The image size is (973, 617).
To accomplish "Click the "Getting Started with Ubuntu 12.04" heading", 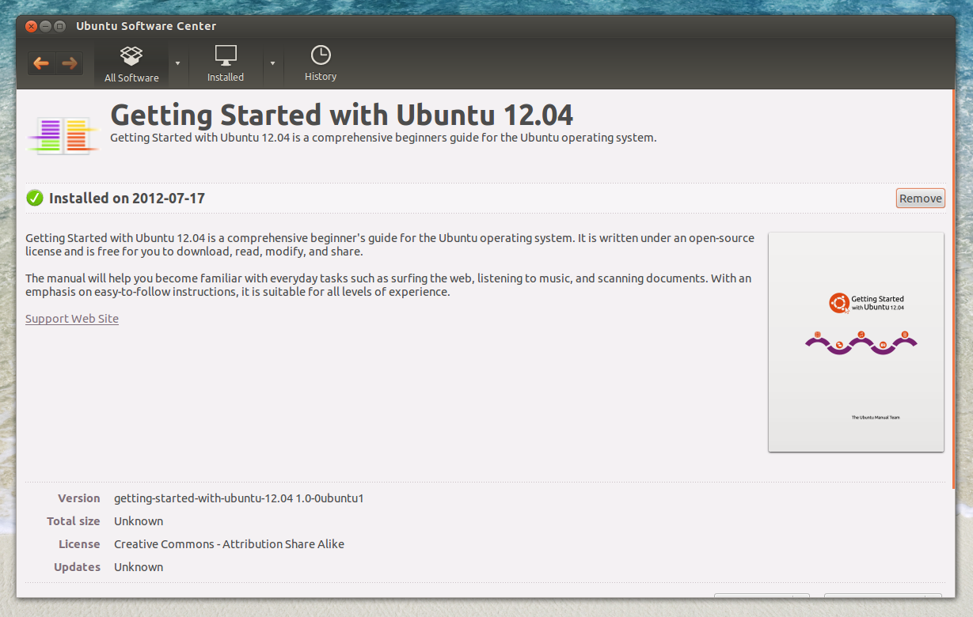I will 341,115.
